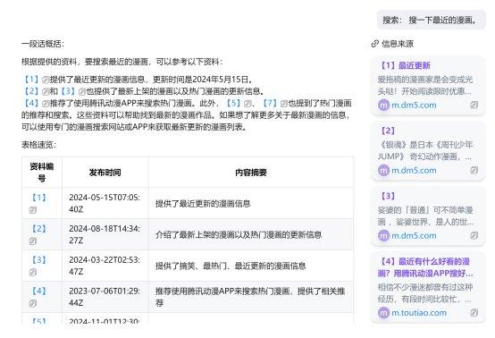Click the summary cell 推荐使用腾讯动漫APP

point(250,297)
